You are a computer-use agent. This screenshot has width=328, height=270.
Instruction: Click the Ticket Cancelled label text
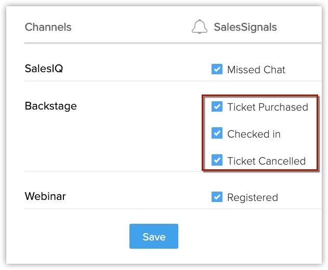coord(266,161)
